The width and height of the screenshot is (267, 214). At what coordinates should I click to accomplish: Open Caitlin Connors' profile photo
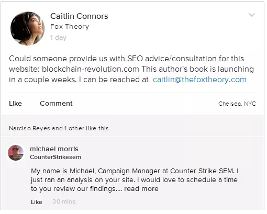[27, 28]
